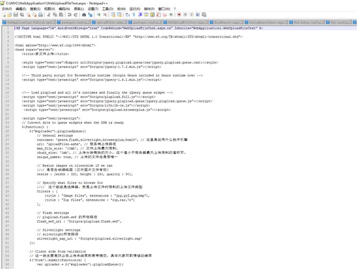Screen dimensions: 357x269
Task: Switch to the Web.config tab
Action: (338, 23)
